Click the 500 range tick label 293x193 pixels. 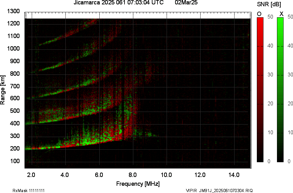(x=14, y=111)
